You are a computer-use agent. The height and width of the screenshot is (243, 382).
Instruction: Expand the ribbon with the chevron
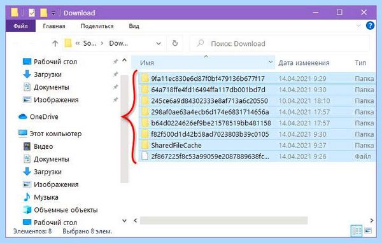pos(358,25)
